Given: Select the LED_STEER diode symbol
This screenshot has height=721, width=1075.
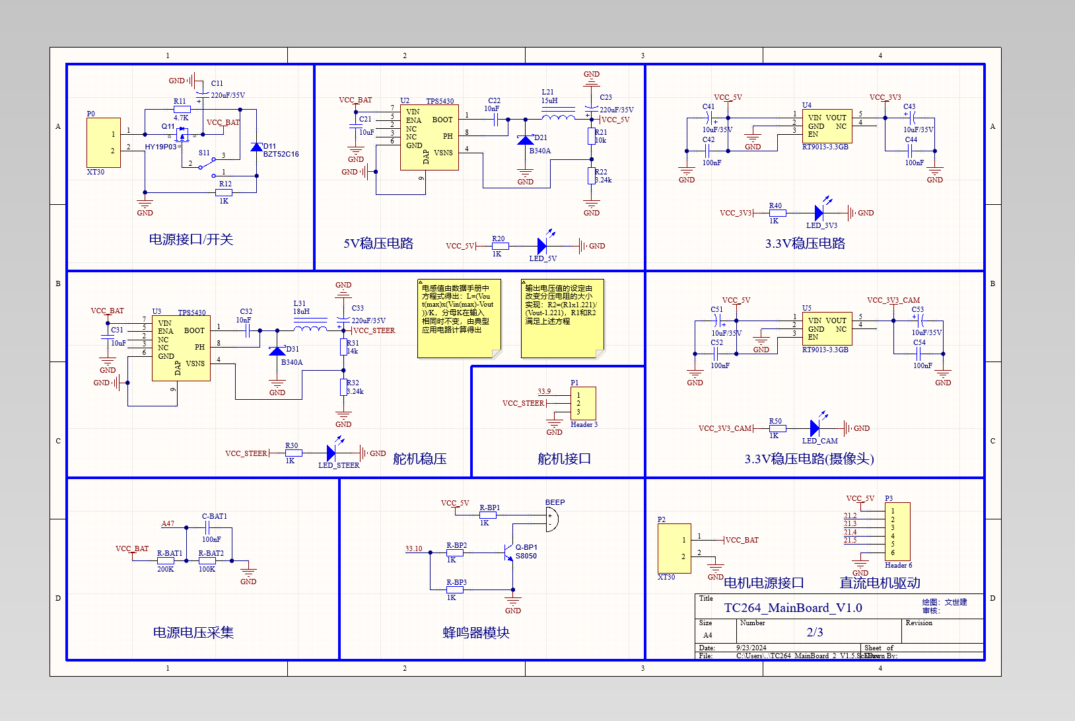Looking at the screenshot, I should (331, 453).
